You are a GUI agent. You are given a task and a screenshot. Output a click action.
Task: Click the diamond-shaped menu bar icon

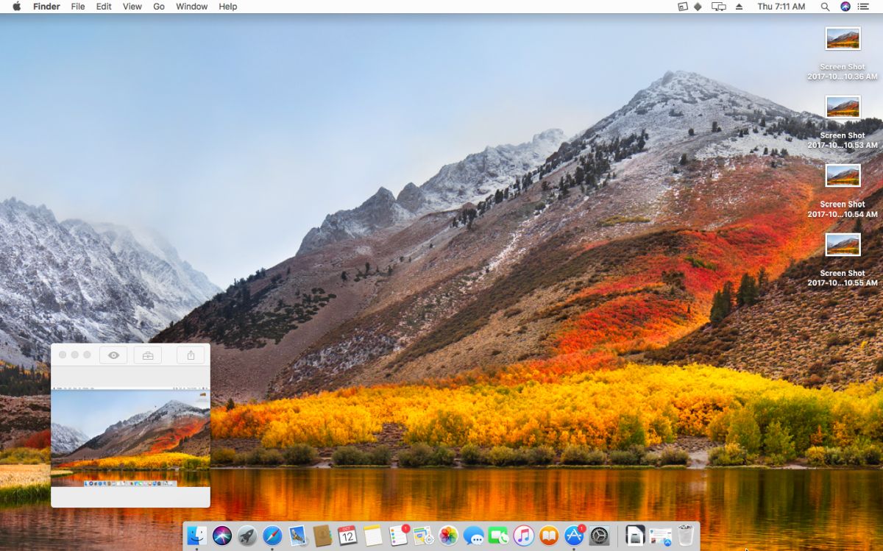(698, 7)
